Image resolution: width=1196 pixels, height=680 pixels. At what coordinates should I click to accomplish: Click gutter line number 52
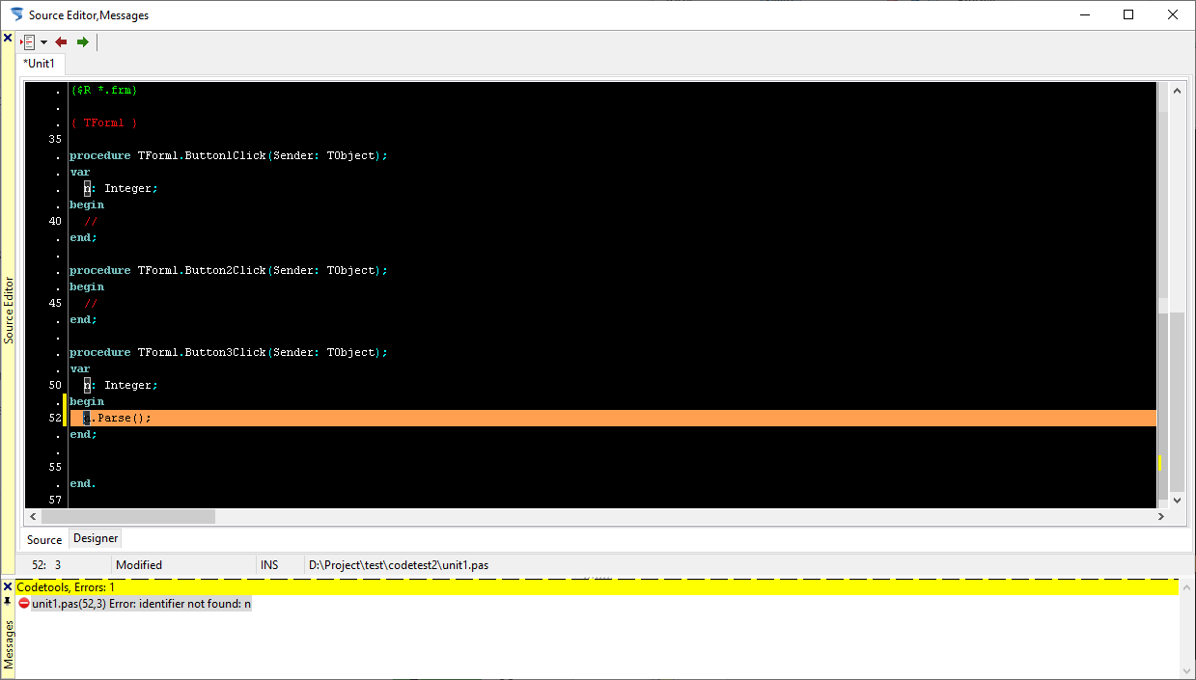[55, 418]
